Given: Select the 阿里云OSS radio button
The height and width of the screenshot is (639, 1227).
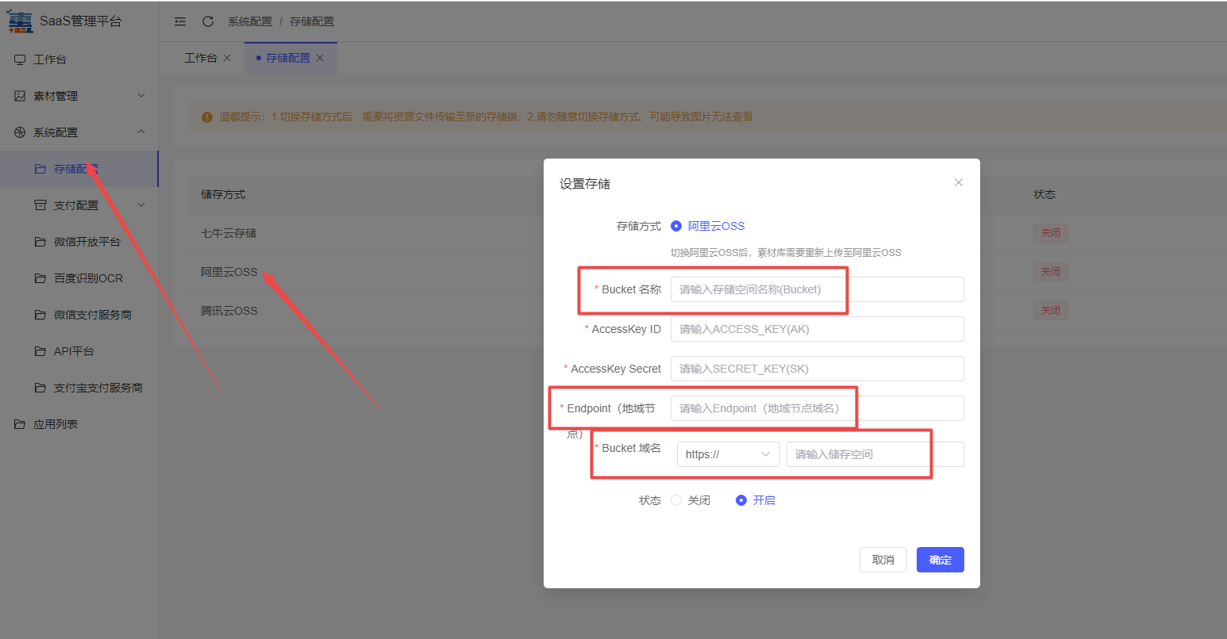Looking at the screenshot, I should pos(676,226).
